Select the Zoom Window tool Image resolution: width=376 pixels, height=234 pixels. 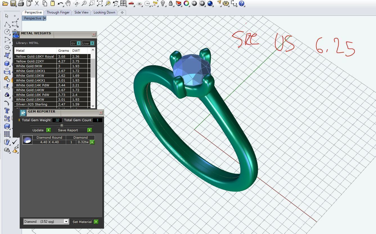coord(92,4)
